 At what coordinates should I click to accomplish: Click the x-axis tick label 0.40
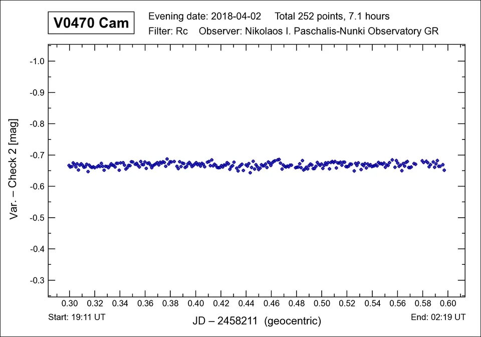pos(196,303)
